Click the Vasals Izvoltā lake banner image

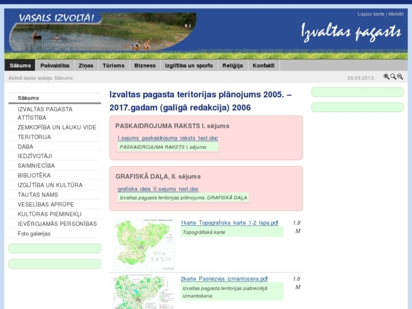tap(102, 32)
